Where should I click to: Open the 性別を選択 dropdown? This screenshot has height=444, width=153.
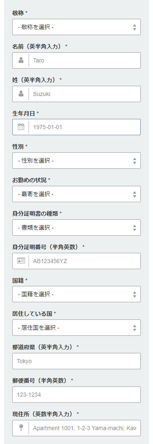pyautogui.click(x=76, y=161)
